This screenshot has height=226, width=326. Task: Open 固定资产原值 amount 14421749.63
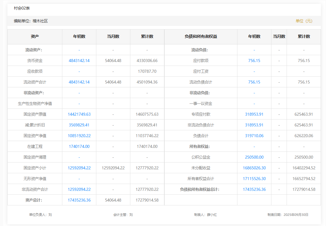tap(79, 114)
